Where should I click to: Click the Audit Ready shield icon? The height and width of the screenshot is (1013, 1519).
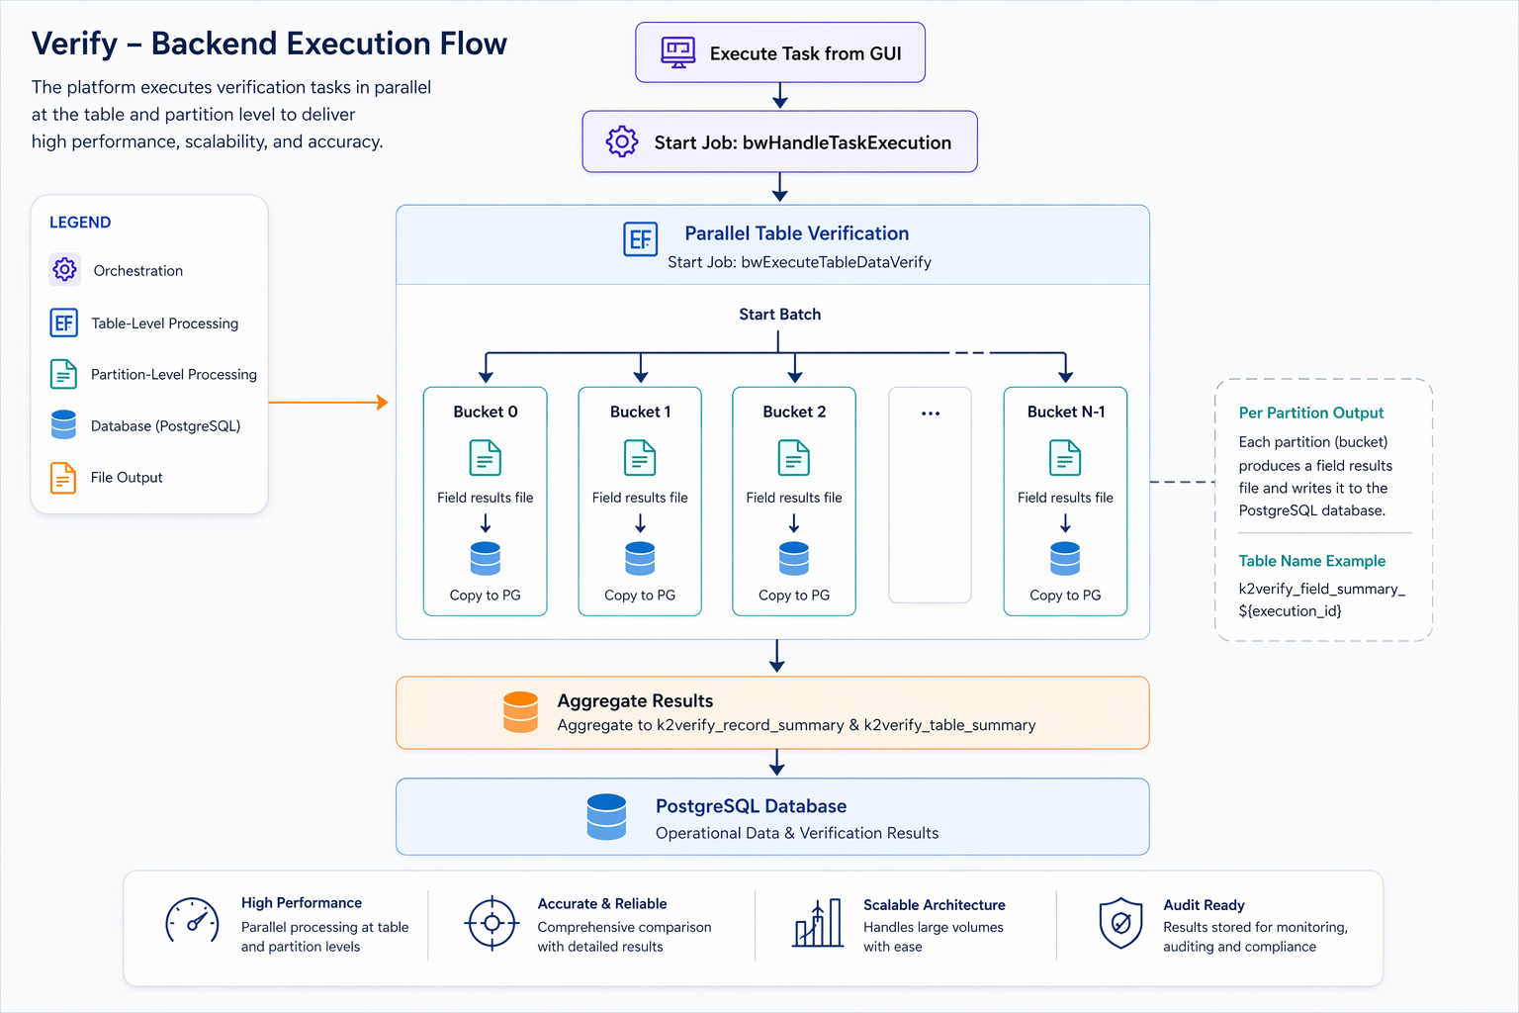1120,923
